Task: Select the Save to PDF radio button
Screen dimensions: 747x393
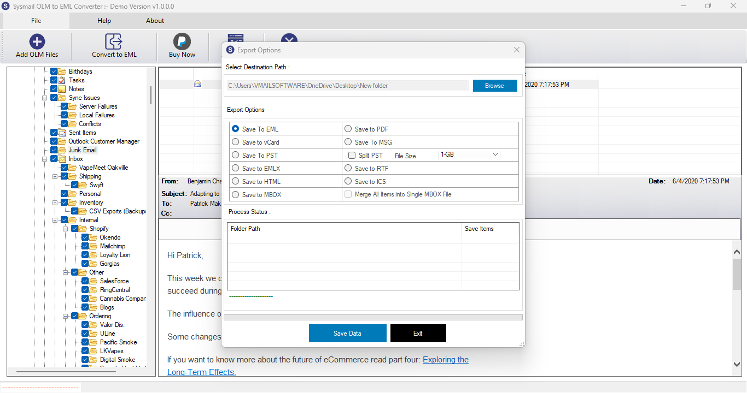Action: click(x=348, y=129)
